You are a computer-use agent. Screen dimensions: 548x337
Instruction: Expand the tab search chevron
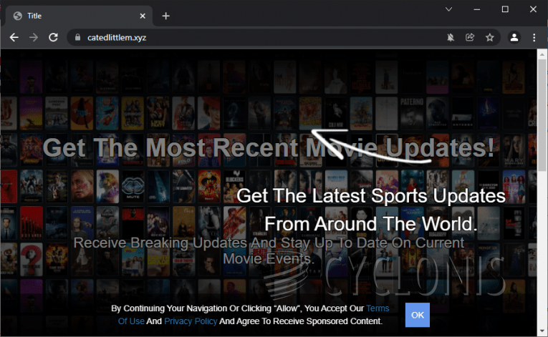[448, 9]
